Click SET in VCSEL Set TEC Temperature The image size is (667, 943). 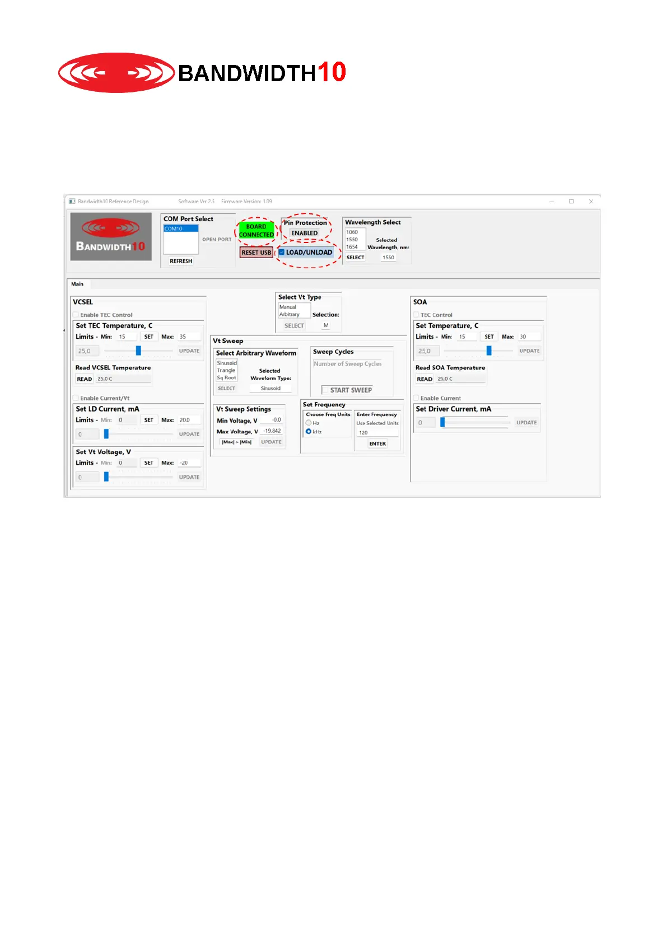(x=148, y=337)
